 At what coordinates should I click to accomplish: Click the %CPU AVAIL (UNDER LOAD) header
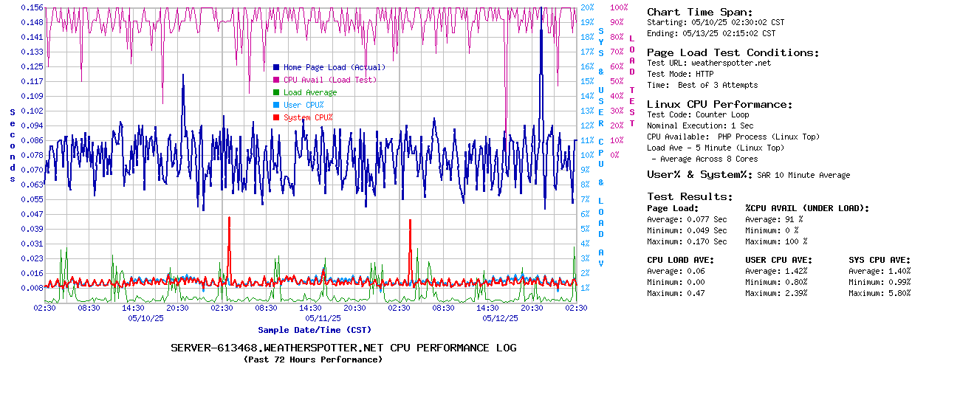point(807,208)
